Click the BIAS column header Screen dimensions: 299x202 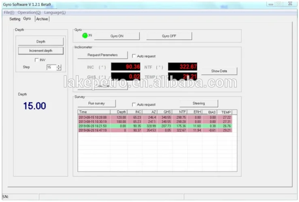pos(210,112)
